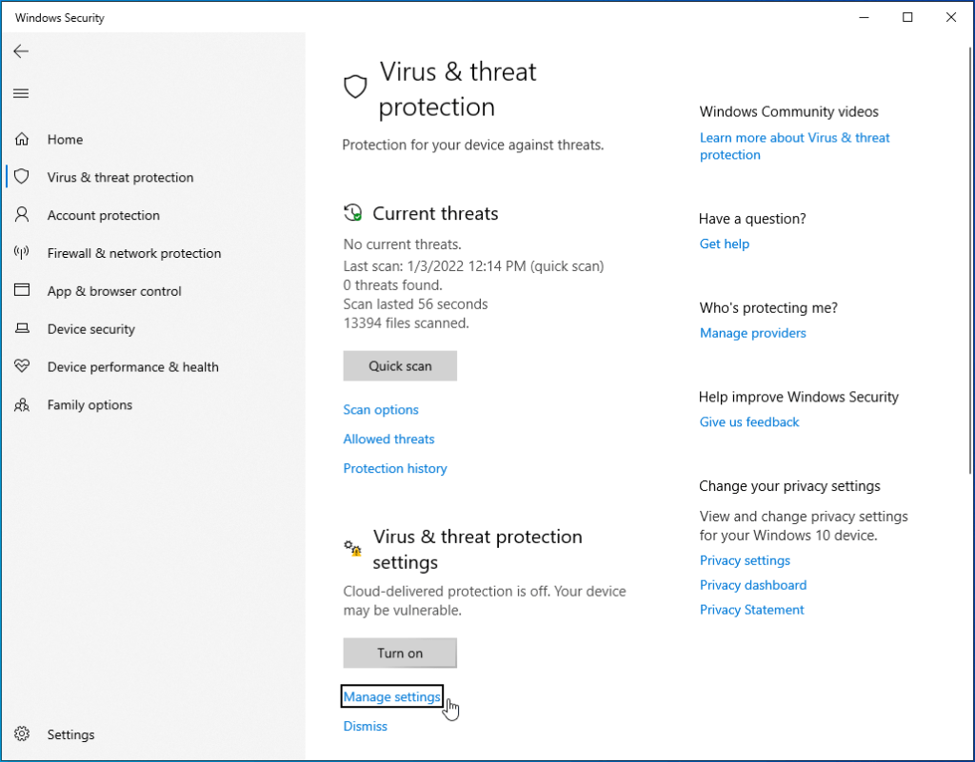Screen dimensions: 975x762
Task: Open the Family options page
Action: point(90,405)
